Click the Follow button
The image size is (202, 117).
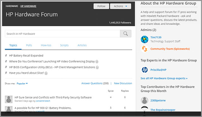point(101,6)
